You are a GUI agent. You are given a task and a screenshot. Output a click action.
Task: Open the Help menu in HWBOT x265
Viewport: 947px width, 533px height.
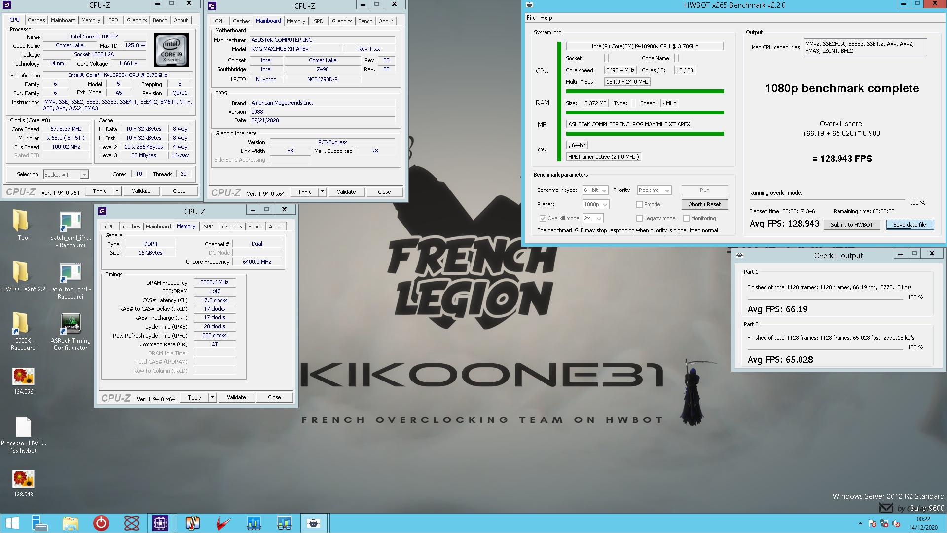click(546, 18)
